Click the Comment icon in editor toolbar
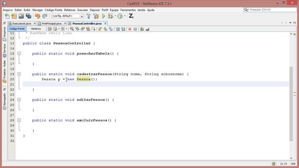The width and height of the screenshot is (299, 168). click(142, 29)
